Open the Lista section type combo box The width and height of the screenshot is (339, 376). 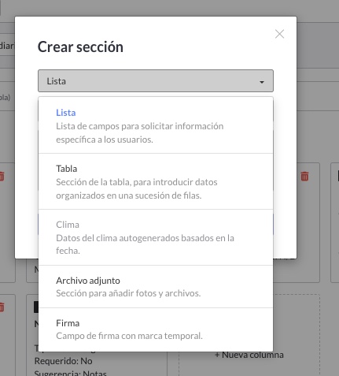[x=156, y=81]
